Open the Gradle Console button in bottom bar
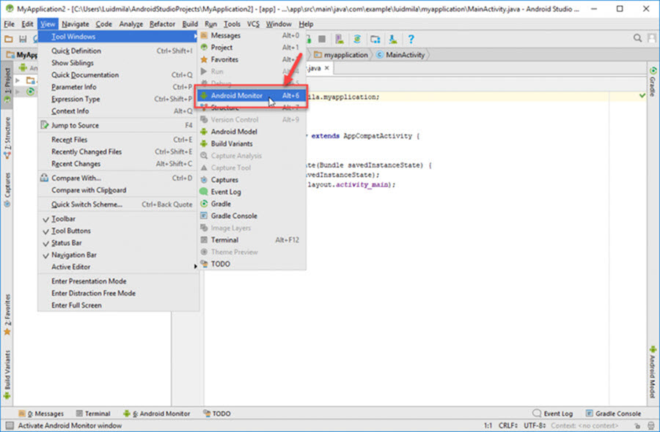The height and width of the screenshot is (432, 660). click(x=614, y=414)
